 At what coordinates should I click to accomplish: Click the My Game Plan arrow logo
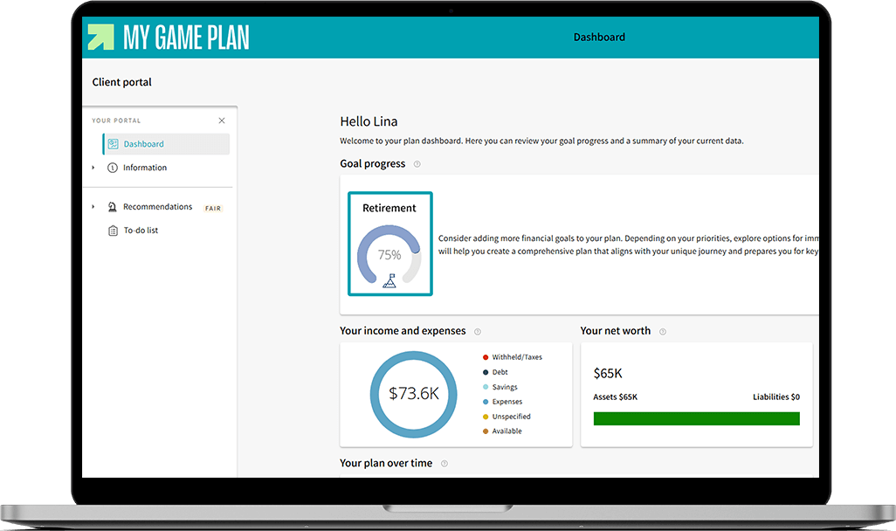coord(101,37)
